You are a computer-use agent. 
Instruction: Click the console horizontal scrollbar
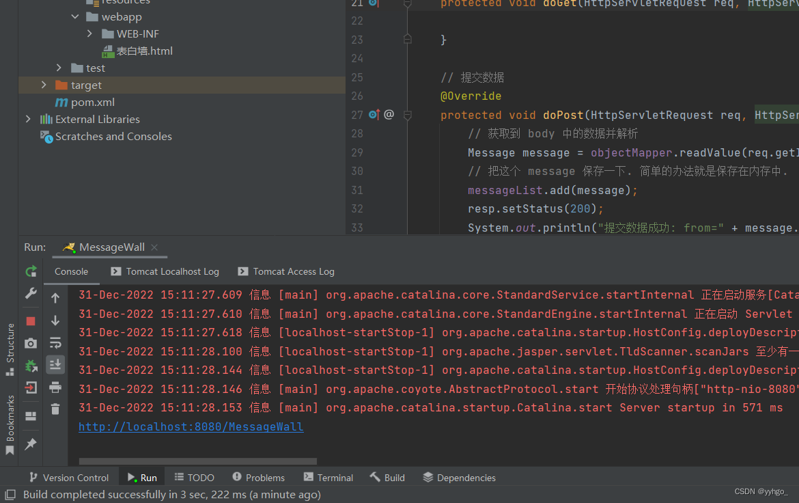[x=198, y=461]
